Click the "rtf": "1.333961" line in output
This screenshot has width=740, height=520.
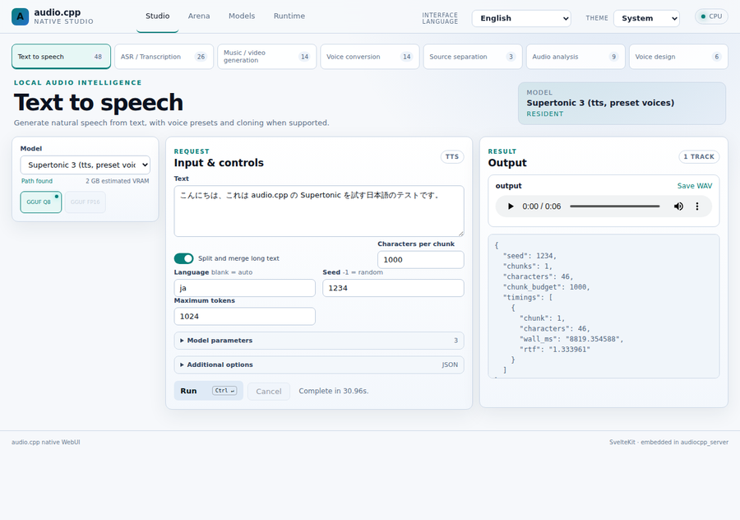click(555, 350)
